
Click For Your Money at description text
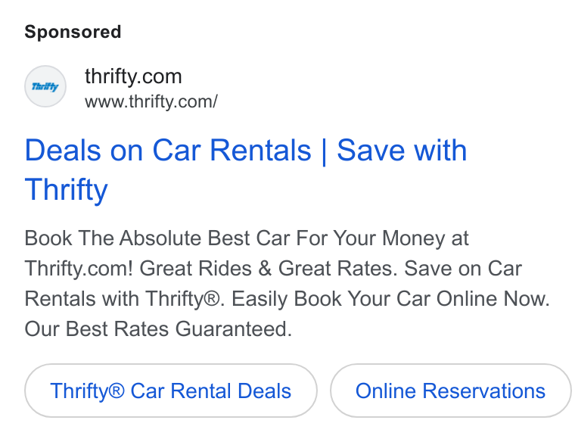click(x=382, y=238)
